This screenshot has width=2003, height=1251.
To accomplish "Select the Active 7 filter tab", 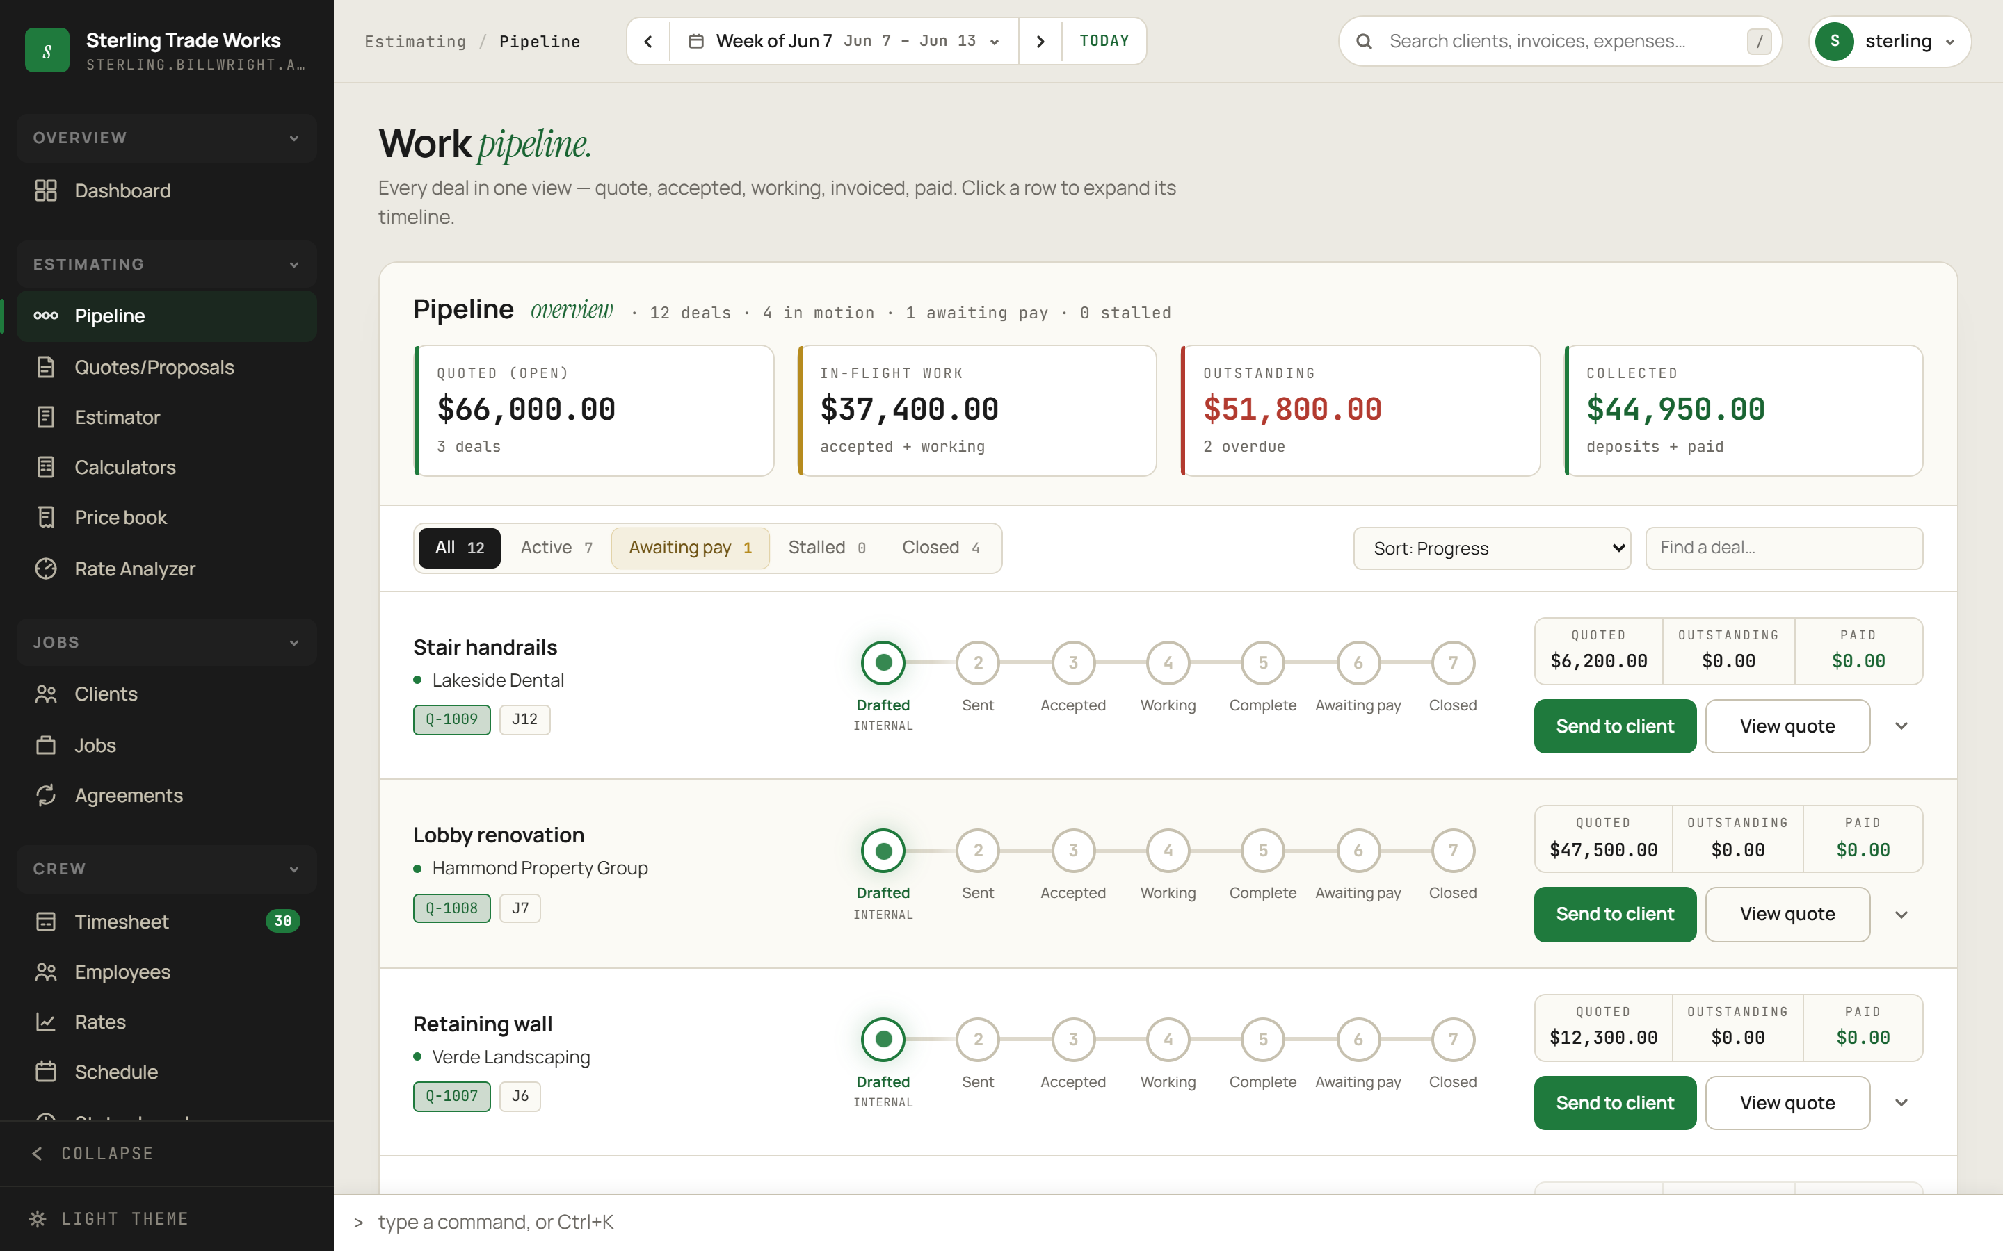I will [x=556, y=548].
